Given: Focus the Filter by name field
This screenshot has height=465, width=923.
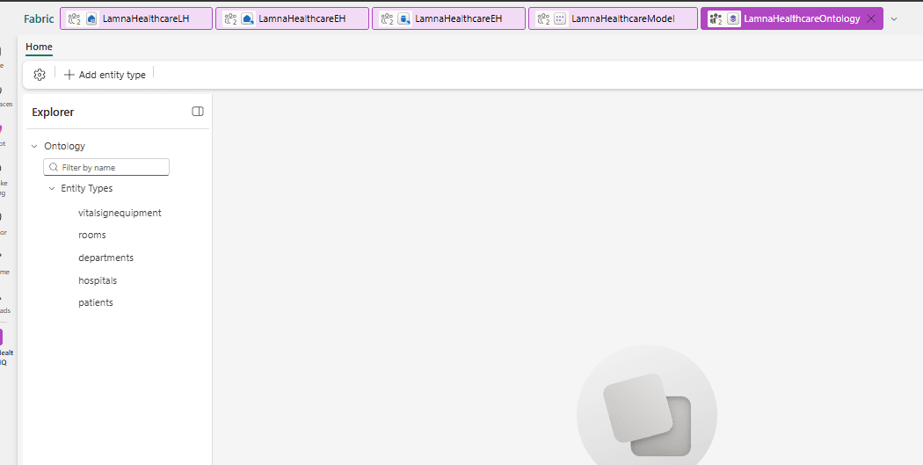Looking at the screenshot, I should coord(106,167).
